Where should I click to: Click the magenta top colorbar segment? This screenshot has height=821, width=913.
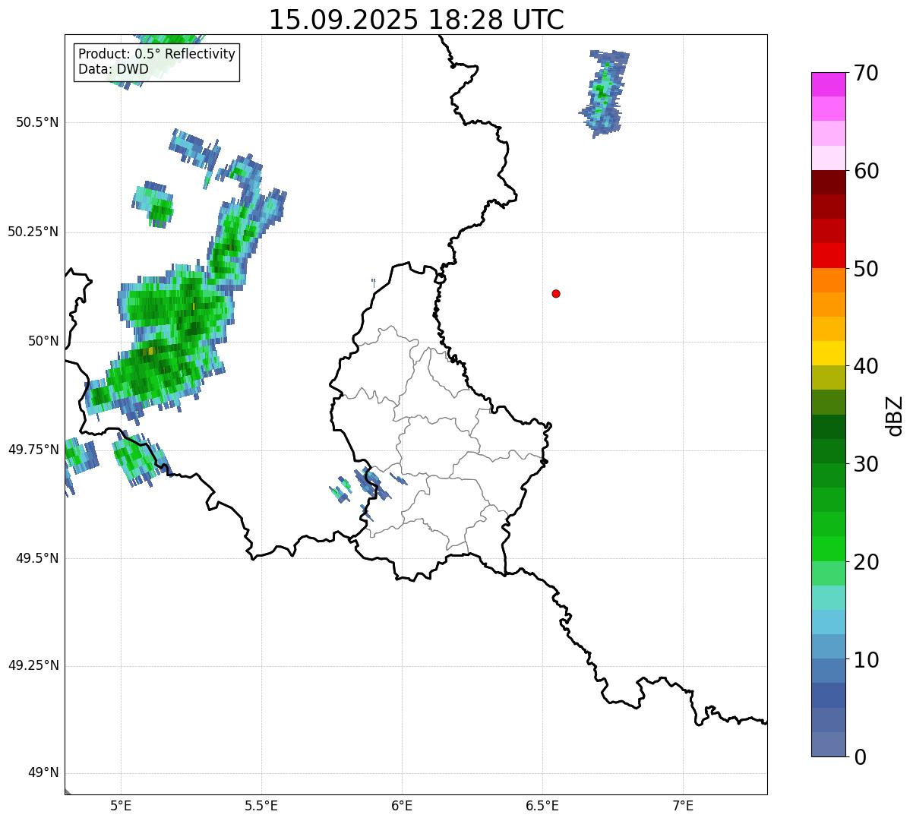click(828, 84)
